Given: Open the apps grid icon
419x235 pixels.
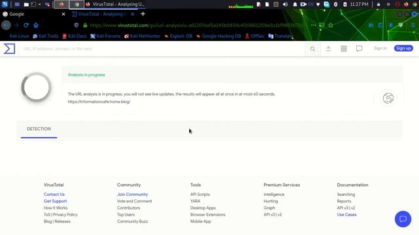Looking at the screenshot, I should tap(344, 48).
